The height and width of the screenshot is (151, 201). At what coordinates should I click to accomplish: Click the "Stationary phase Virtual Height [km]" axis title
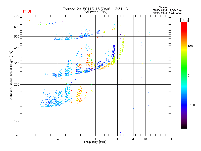11,75
